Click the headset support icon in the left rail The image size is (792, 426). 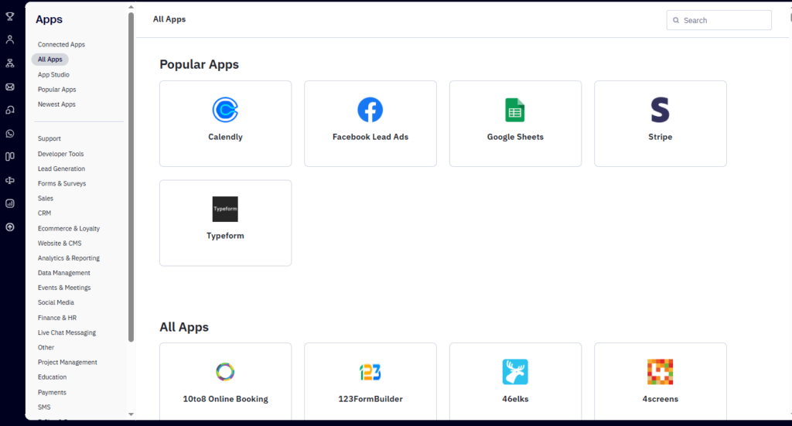coord(9,110)
